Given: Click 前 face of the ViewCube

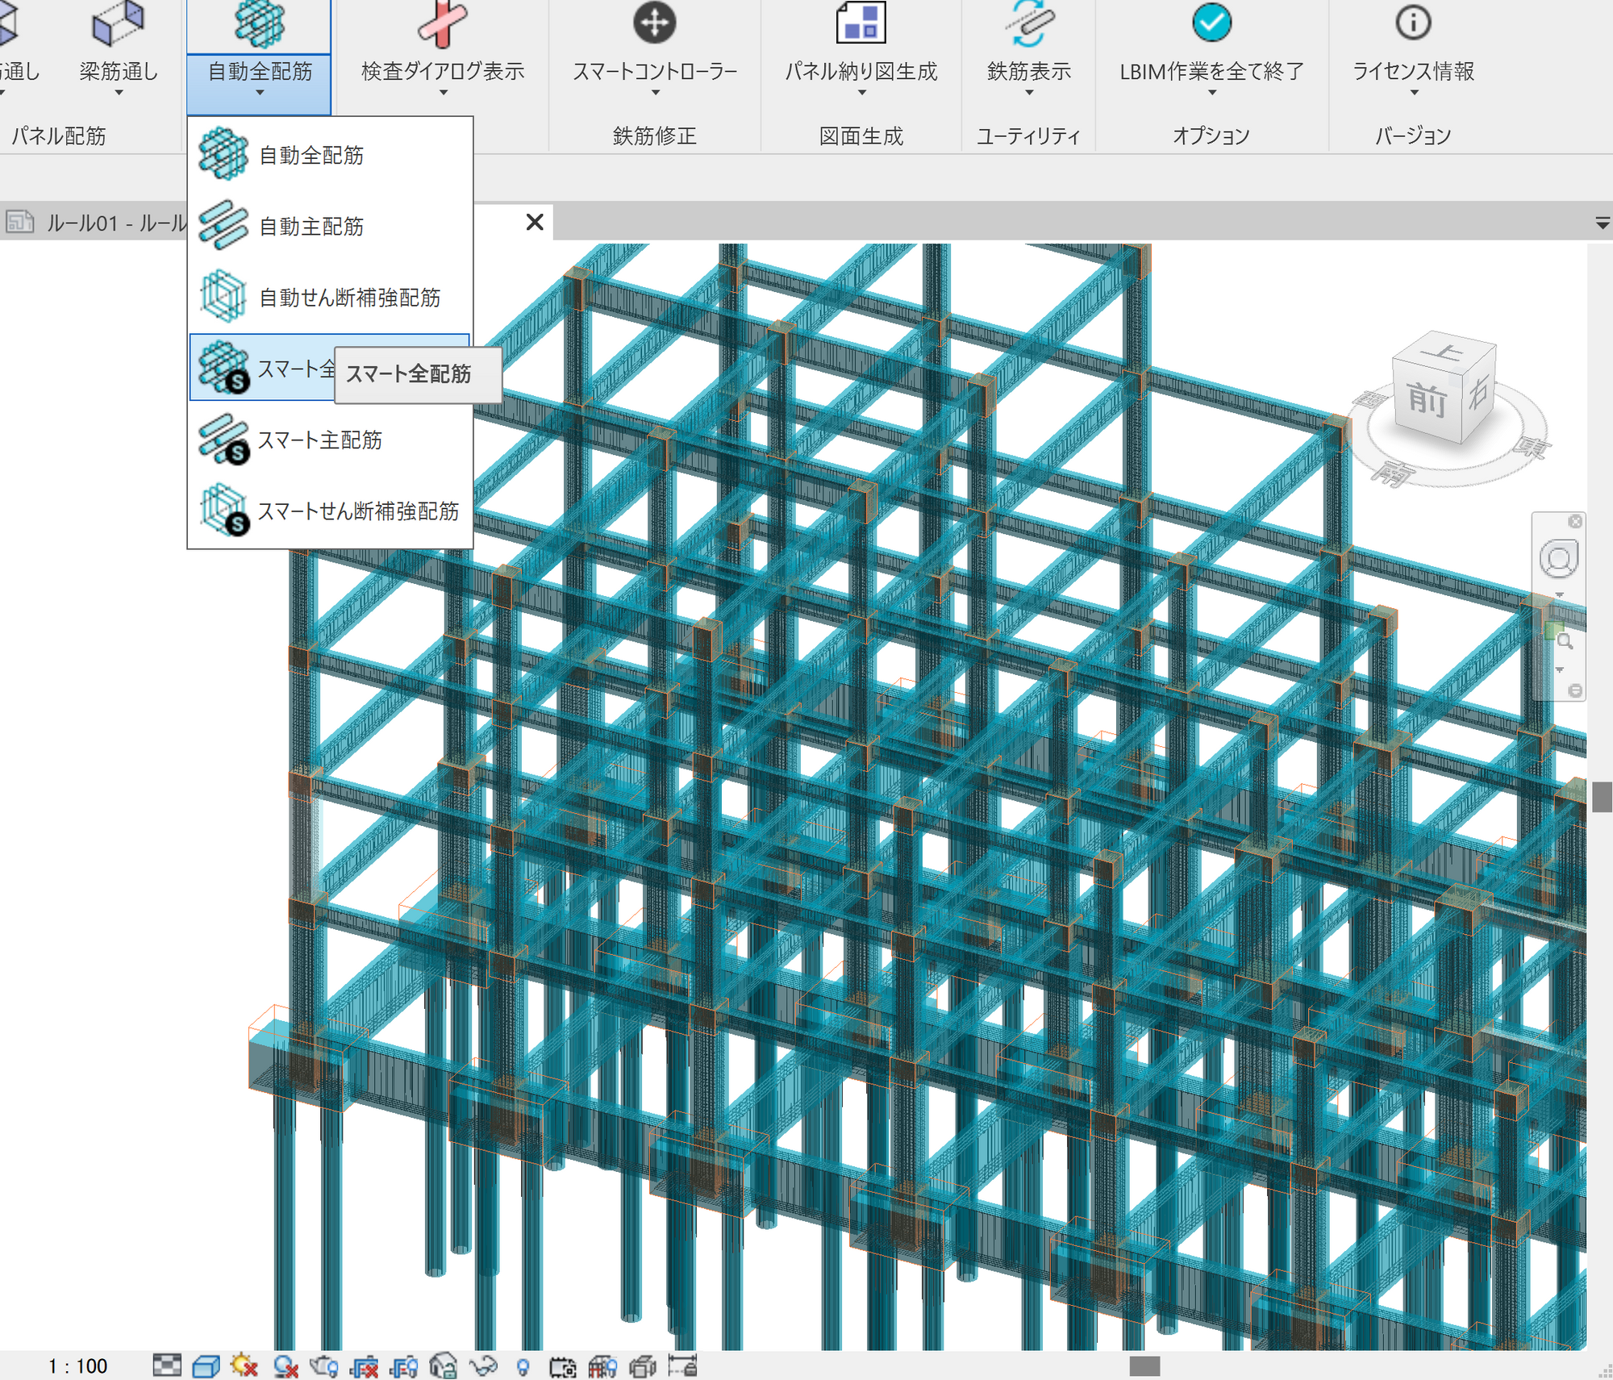Looking at the screenshot, I should pos(1426,400).
